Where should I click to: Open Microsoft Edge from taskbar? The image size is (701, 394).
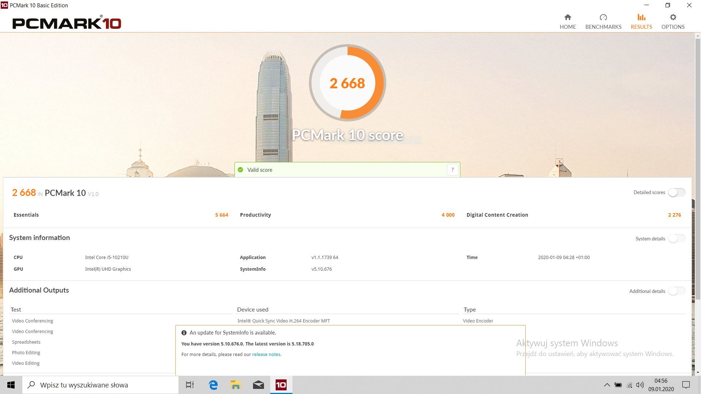(x=213, y=385)
